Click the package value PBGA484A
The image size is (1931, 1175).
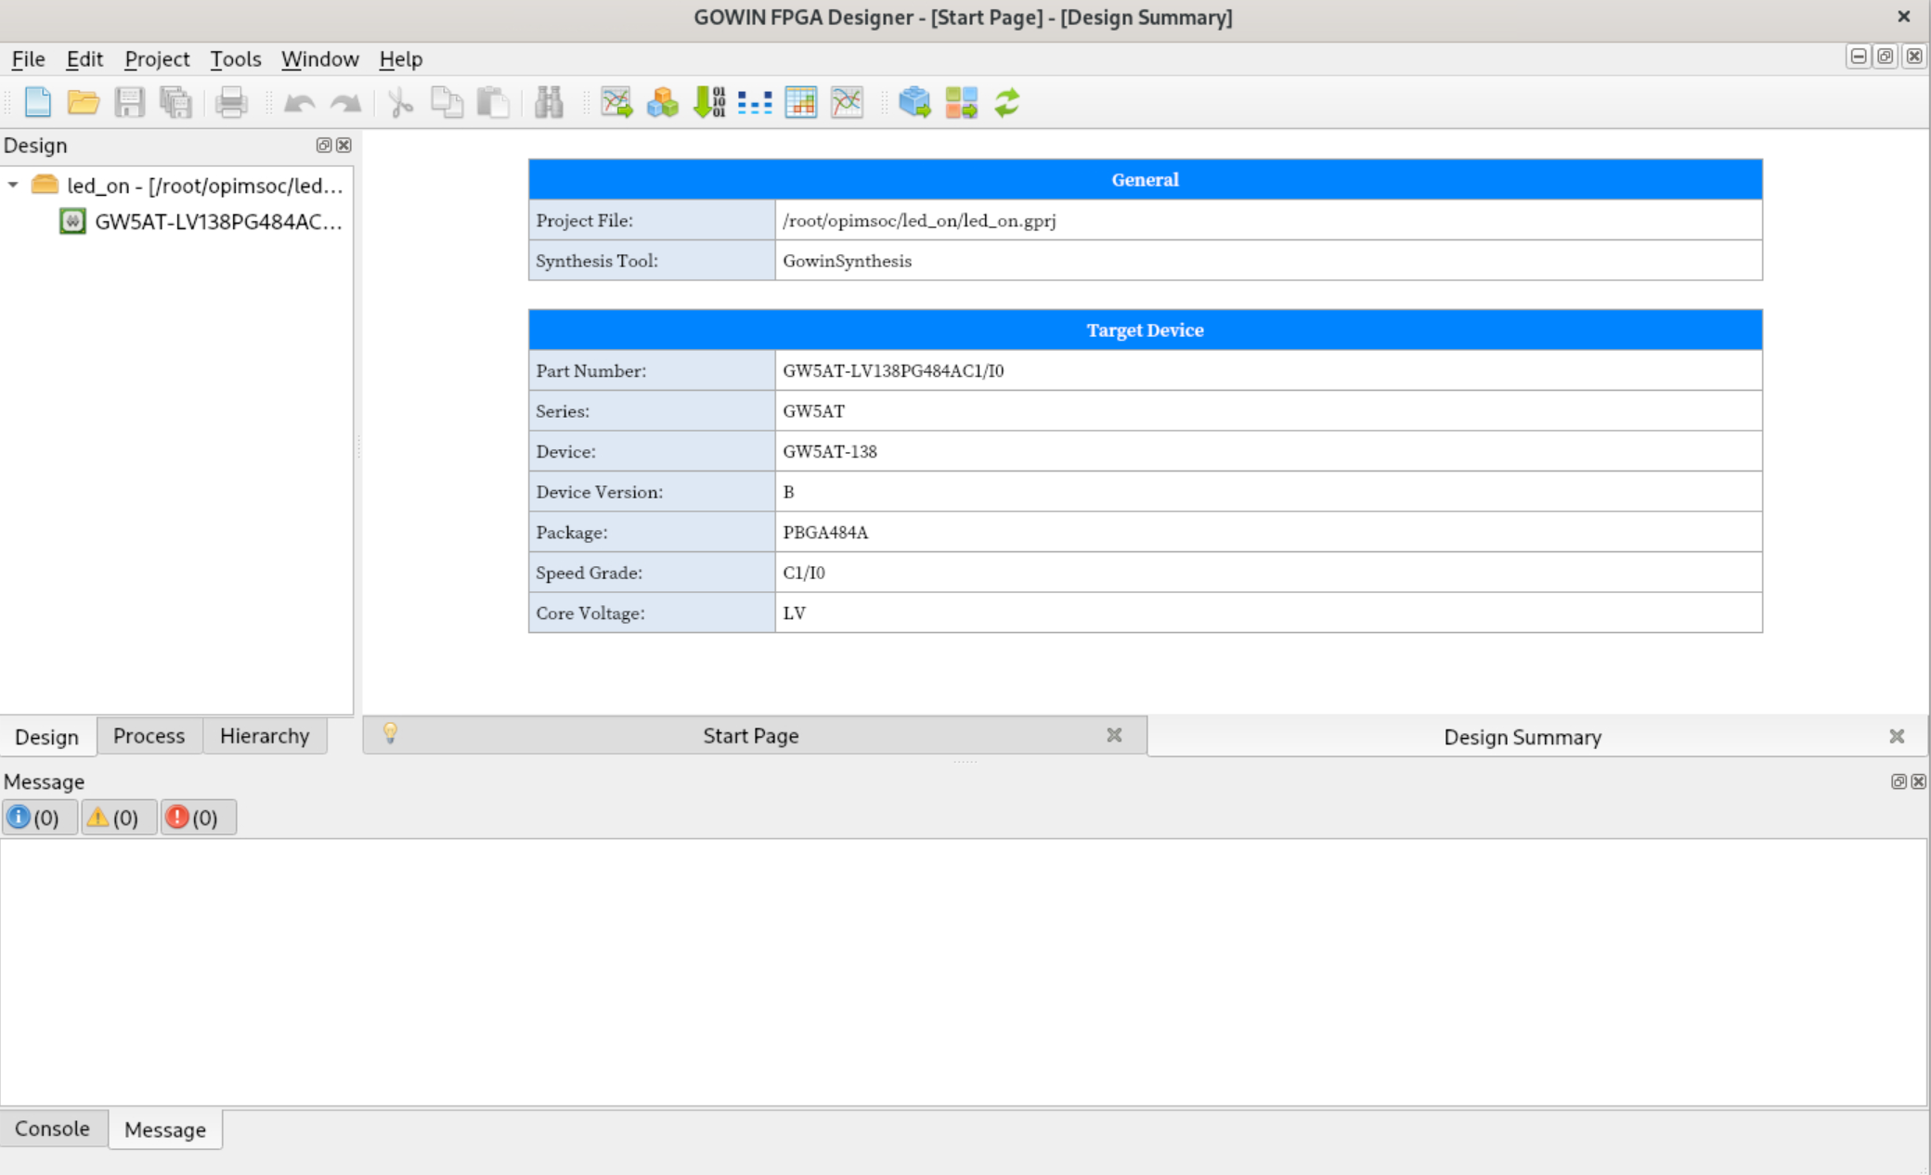[824, 532]
